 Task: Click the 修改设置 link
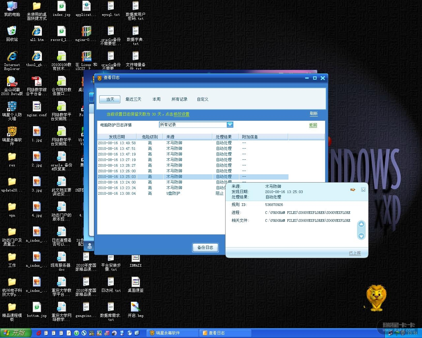coord(181,114)
